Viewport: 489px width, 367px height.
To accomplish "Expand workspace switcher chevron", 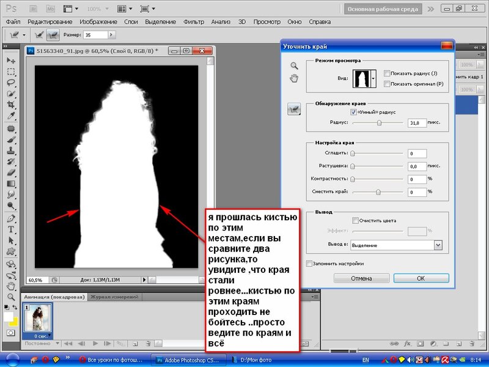I will point(431,9).
